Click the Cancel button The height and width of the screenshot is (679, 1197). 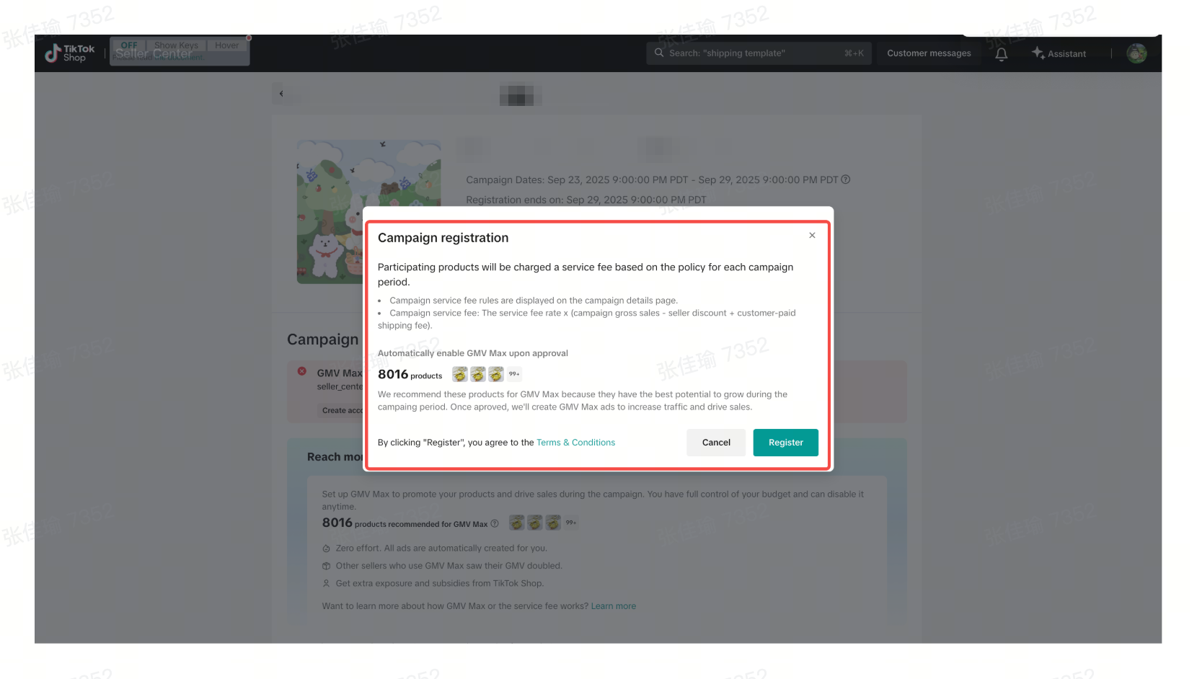tap(716, 443)
